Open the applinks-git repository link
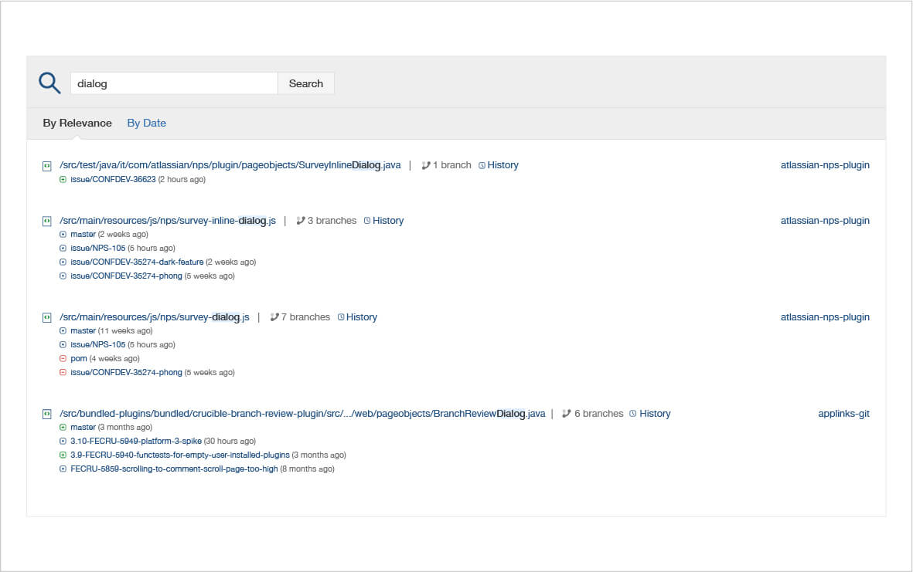Image resolution: width=913 pixels, height=572 pixels. click(843, 414)
